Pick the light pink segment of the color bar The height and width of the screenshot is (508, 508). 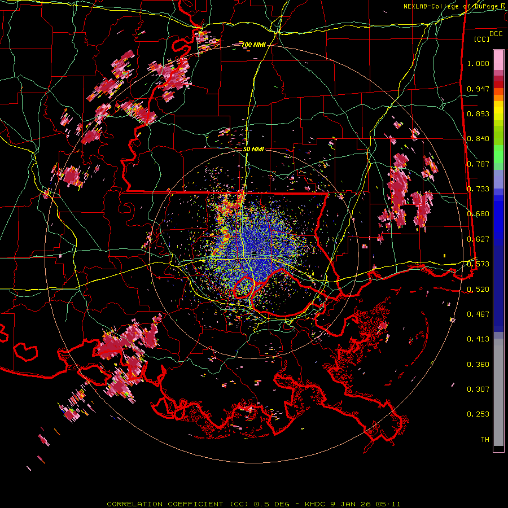498,60
